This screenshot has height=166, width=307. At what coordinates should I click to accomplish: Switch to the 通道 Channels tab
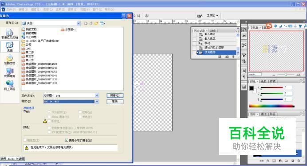[264, 114]
